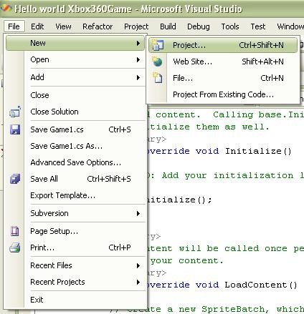The height and width of the screenshot is (314, 304).
Task: Expand the Subversion submenu arrow
Action: tap(138, 213)
